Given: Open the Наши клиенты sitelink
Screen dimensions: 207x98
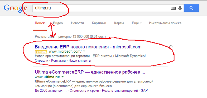Looking at the screenshot, I should tap(80, 61).
